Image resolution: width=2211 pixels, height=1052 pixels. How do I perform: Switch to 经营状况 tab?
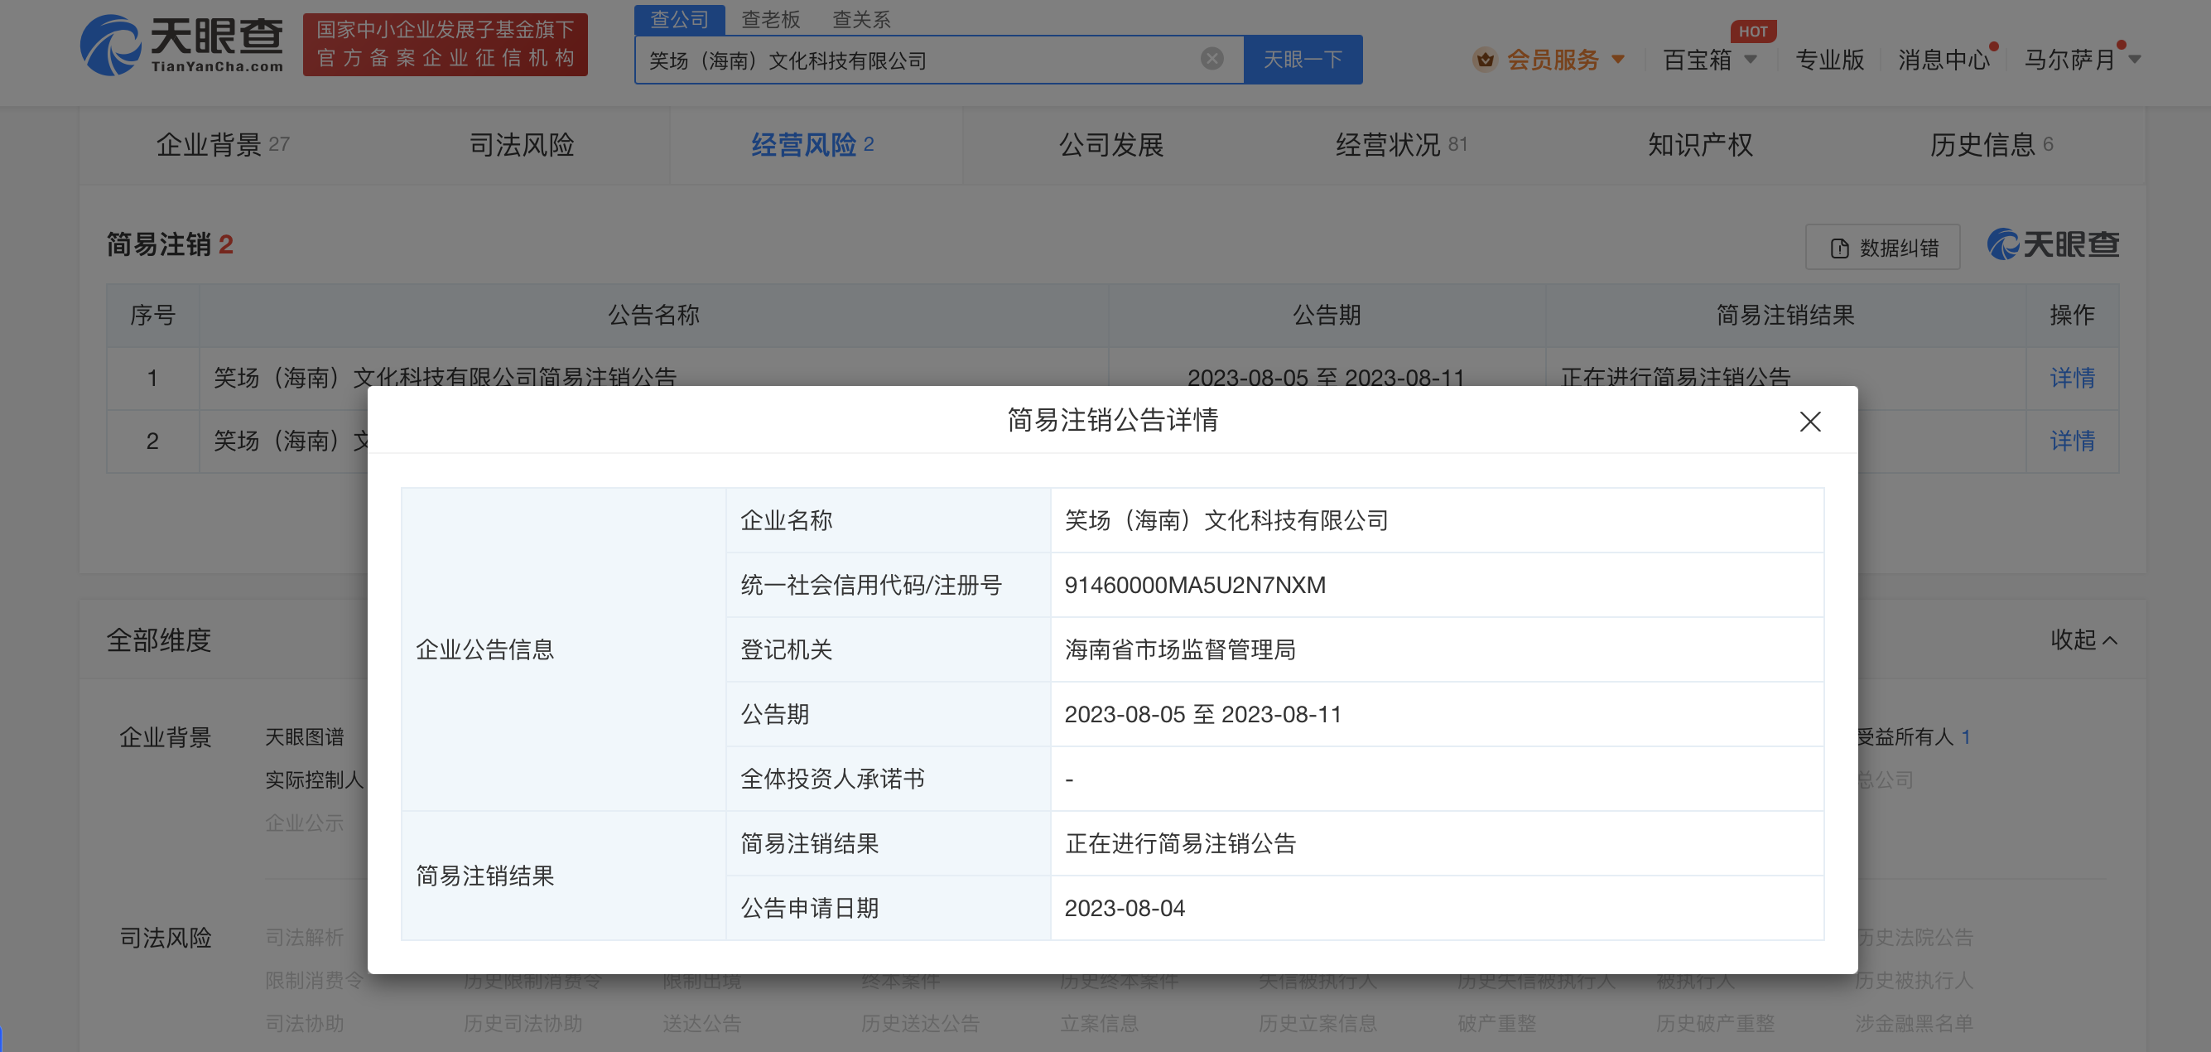click(x=1401, y=144)
